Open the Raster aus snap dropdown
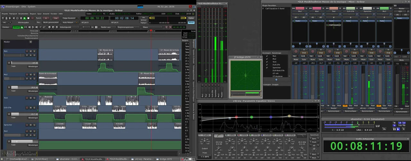 pos(107,27)
